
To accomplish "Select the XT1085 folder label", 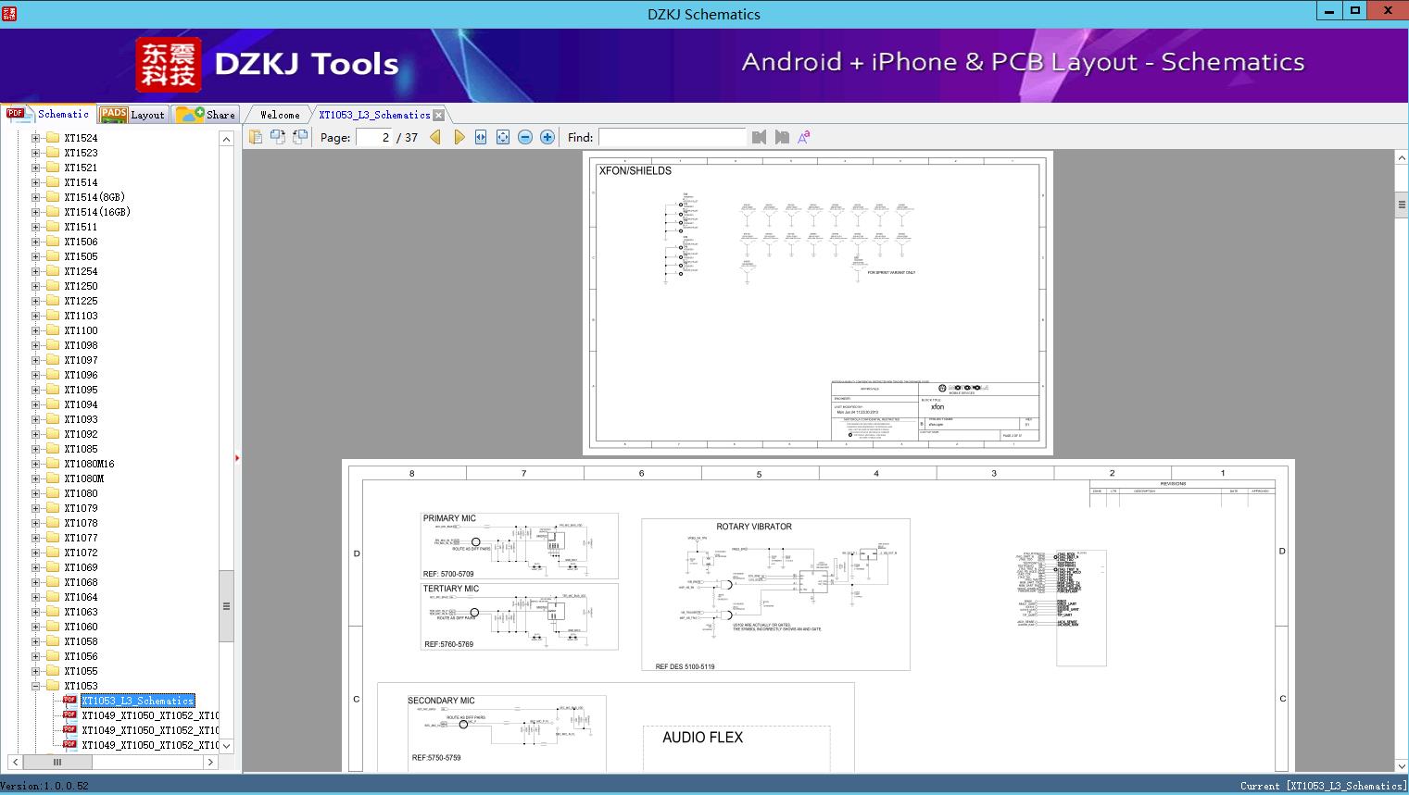I will [81, 449].
